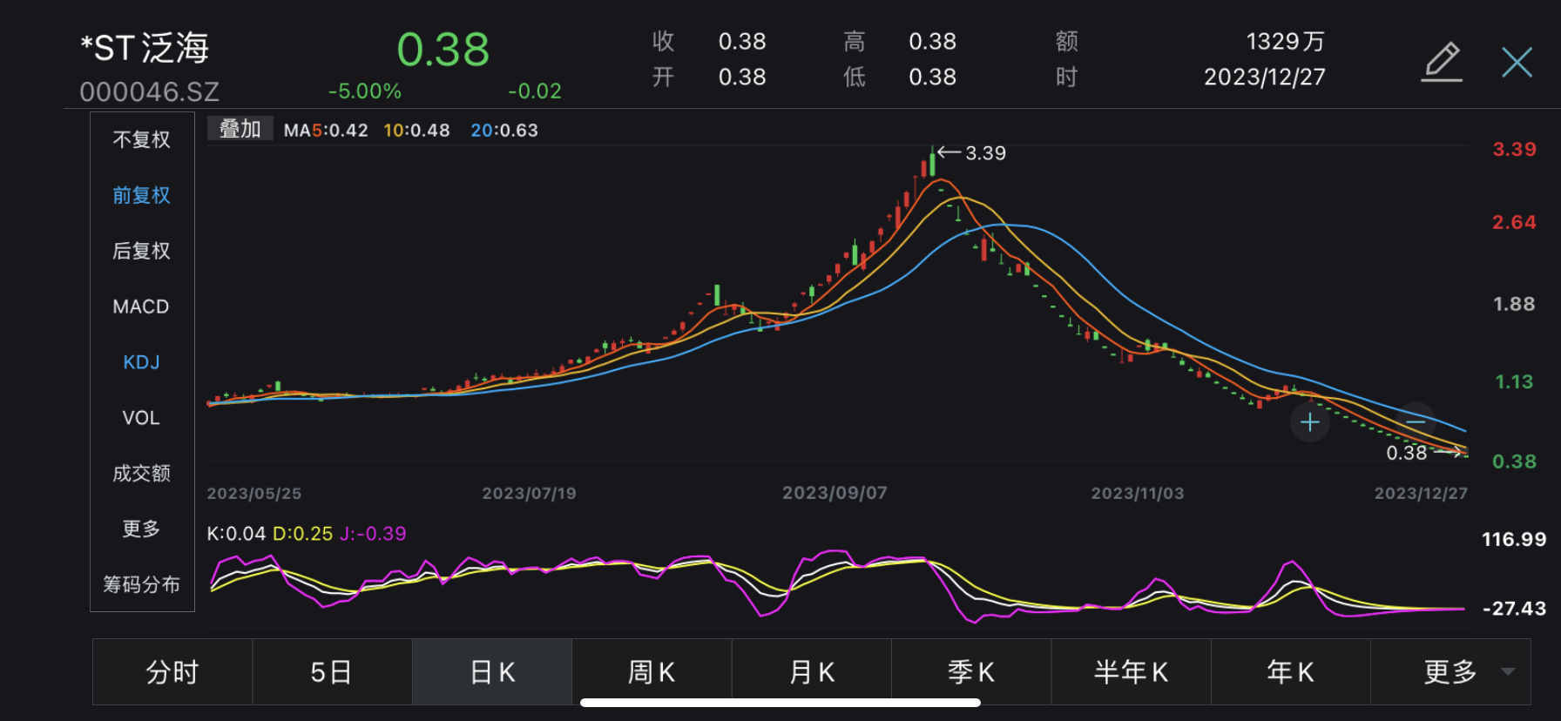The image size is (1561, 721).
Task: Zoom in chart with plus icon
Action: (x=1309, y=423)
